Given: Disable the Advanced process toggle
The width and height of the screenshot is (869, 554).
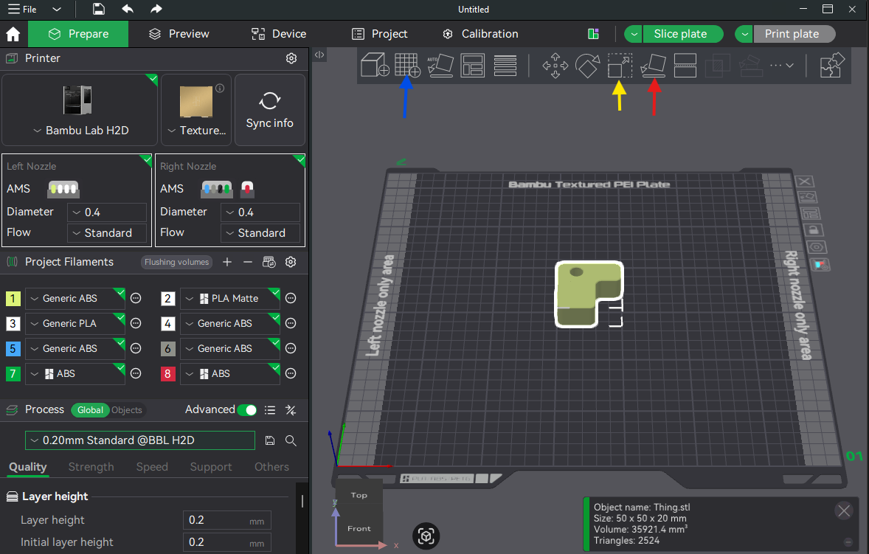Looking at the screenshot, I should coord(247,409).
